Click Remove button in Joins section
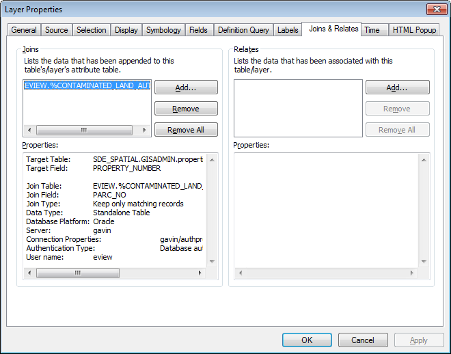Viewport: 451px width, 354px height. [x=186, y=109]
